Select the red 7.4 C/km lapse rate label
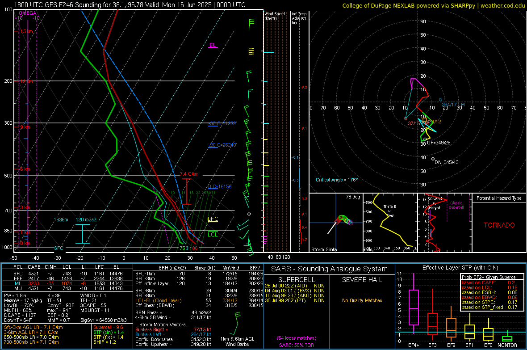527x350 pixels. click(x=189, y=174)
